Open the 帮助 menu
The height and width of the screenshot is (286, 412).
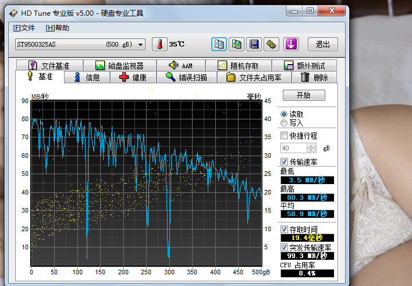[57, 28]
